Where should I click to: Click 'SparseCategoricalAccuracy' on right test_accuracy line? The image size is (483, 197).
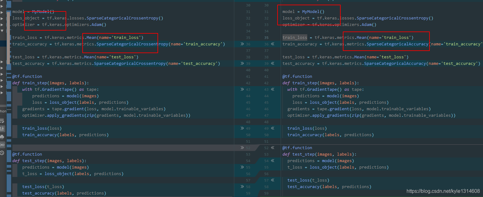pyautogui.click(x=395, y=64)
